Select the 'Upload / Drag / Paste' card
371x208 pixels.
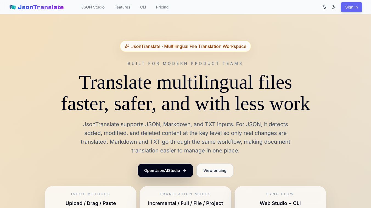click(x=91, y=197)
